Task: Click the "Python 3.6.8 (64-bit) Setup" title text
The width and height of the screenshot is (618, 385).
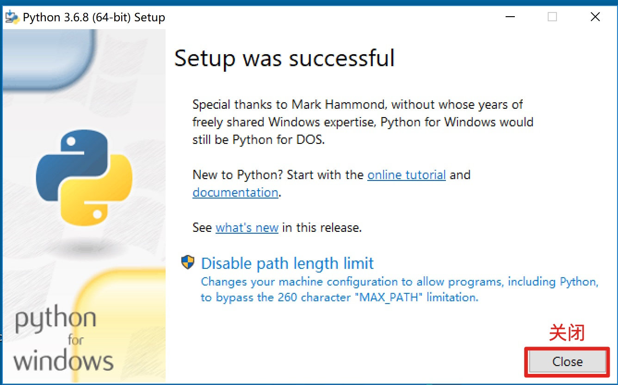Action: [94, 18]
